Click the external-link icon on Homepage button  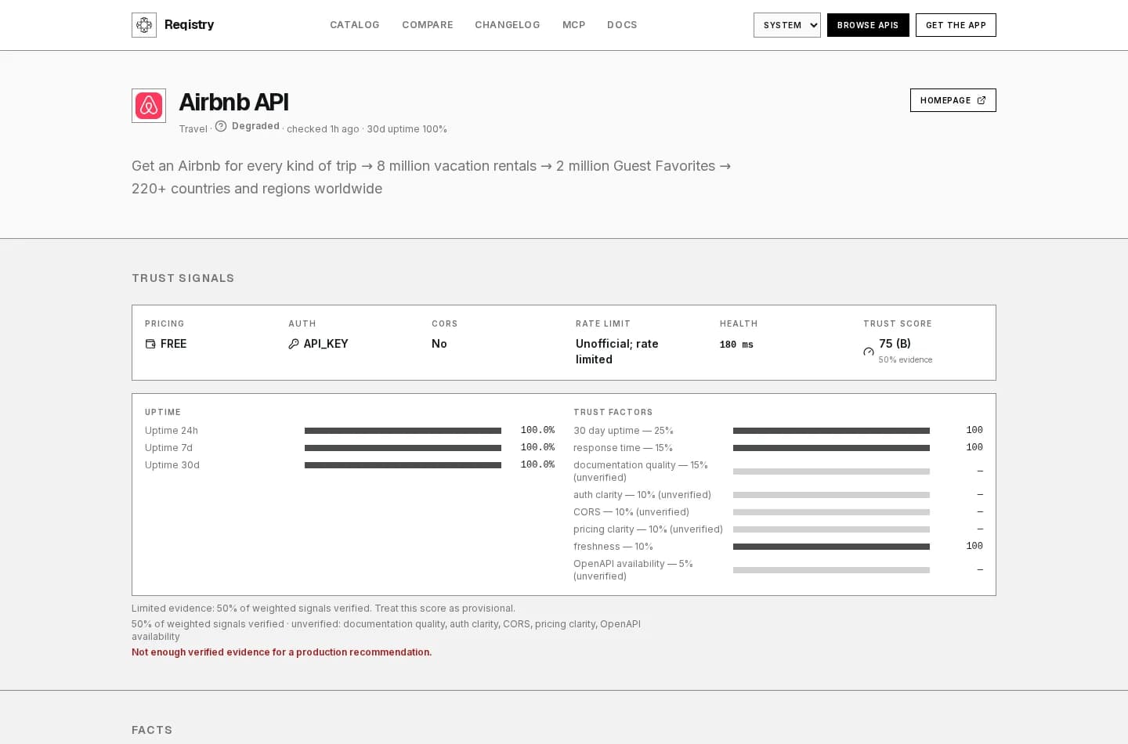[x=982, y=100]
